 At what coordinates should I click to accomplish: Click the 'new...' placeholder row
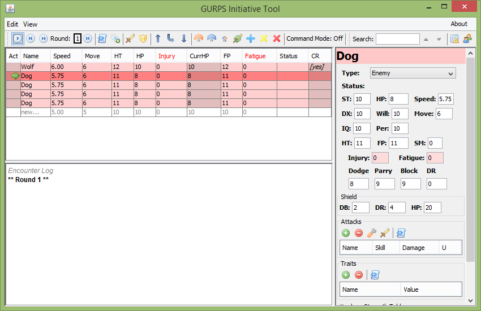pos(169,112)
